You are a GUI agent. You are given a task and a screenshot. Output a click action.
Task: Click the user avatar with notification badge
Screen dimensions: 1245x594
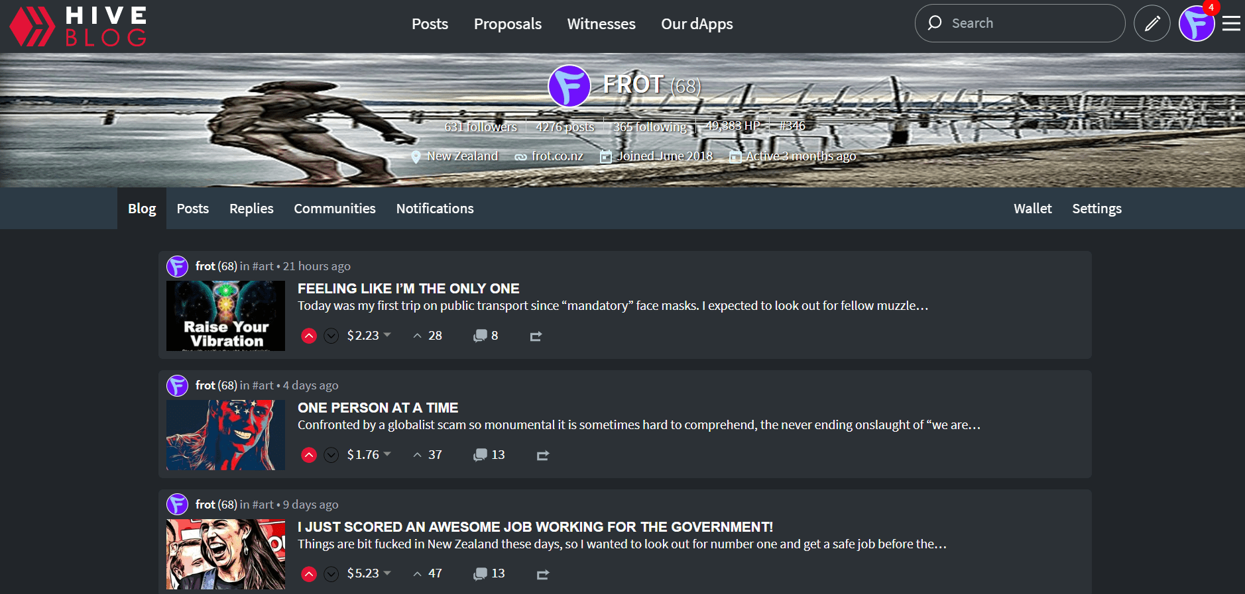point(1196,25)
